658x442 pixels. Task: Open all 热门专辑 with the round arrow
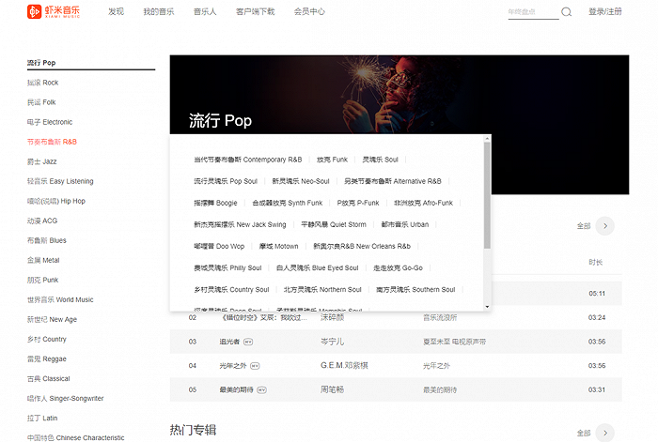604,433
